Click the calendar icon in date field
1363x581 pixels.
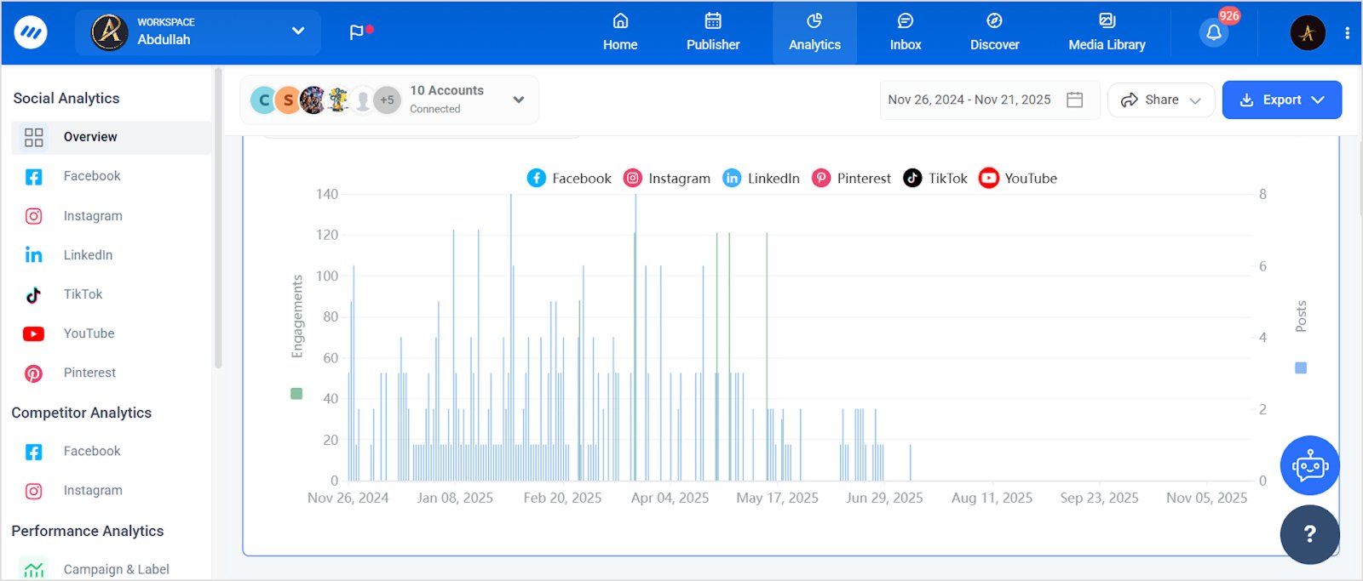pyautogui.click(x=1075, y=100)
